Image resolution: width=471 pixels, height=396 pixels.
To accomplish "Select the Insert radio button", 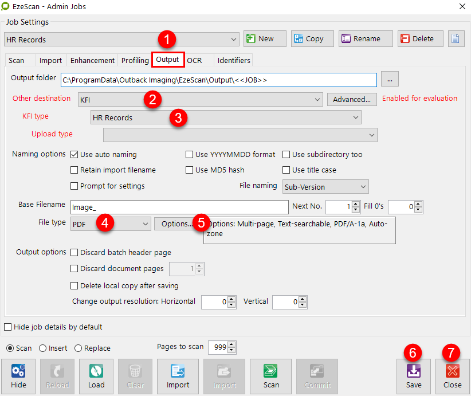I will [x=43, y=348].
